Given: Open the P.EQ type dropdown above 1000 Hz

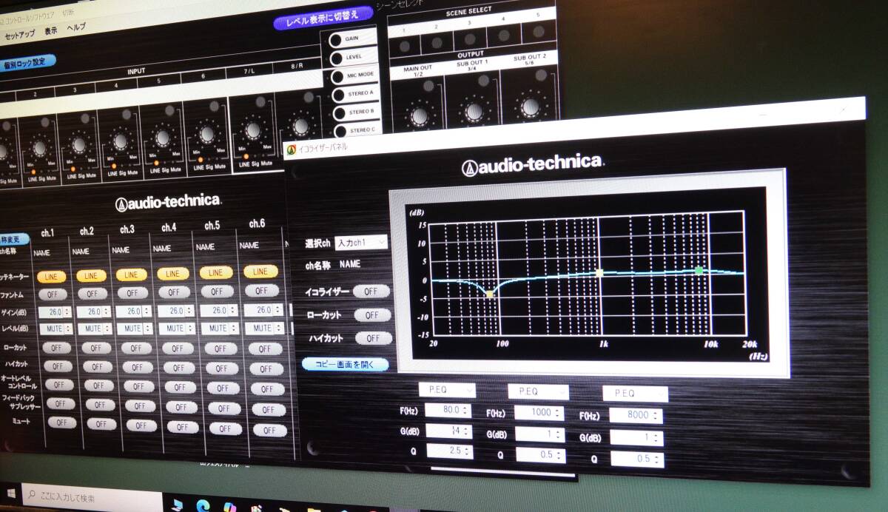Looking at the screenshot, I should pyautogui.click(x=538, y=392).
